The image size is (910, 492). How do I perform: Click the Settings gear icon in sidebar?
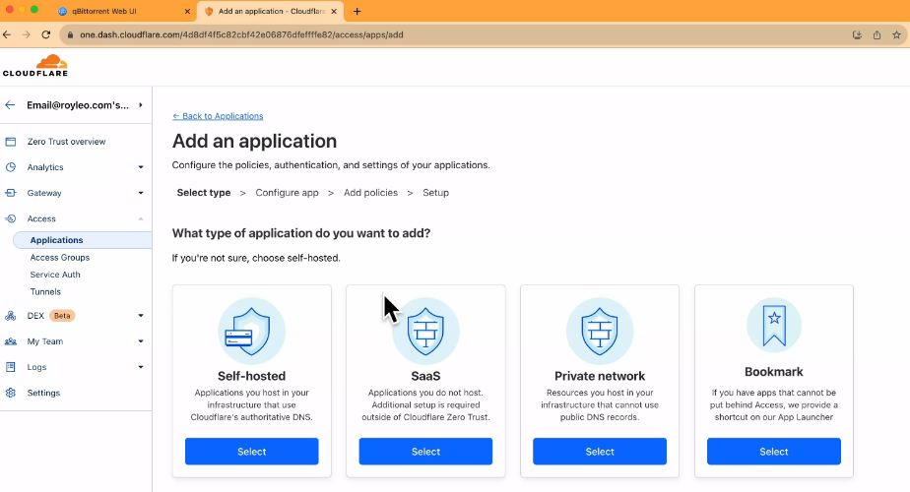pos(11,393)
